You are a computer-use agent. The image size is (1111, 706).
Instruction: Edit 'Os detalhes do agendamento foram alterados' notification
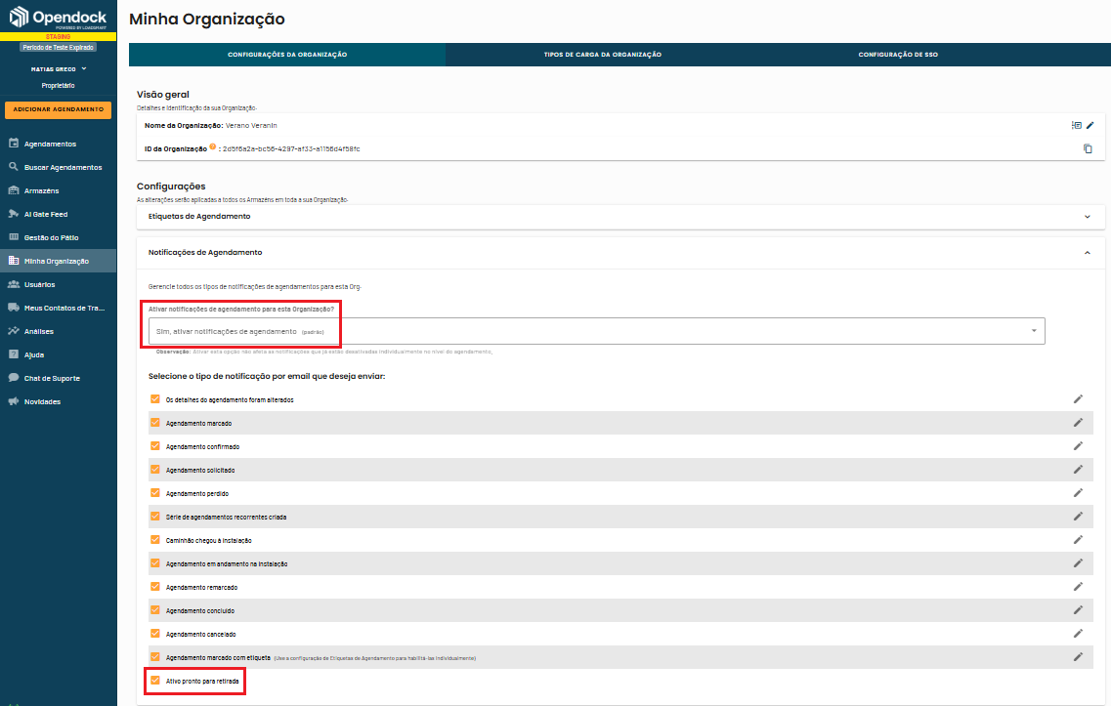point(1078,399)
